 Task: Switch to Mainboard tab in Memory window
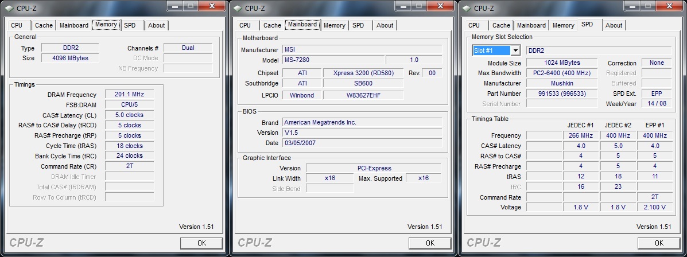pos(74,25)
